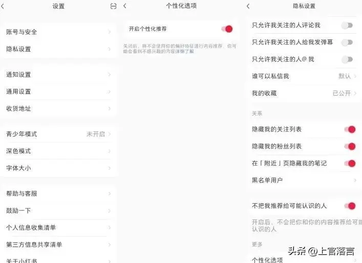Image resolution: width=362 pixels, height=263 pixels.
Task: Open the 字体大小 setting row
Action: click(56, 168)
